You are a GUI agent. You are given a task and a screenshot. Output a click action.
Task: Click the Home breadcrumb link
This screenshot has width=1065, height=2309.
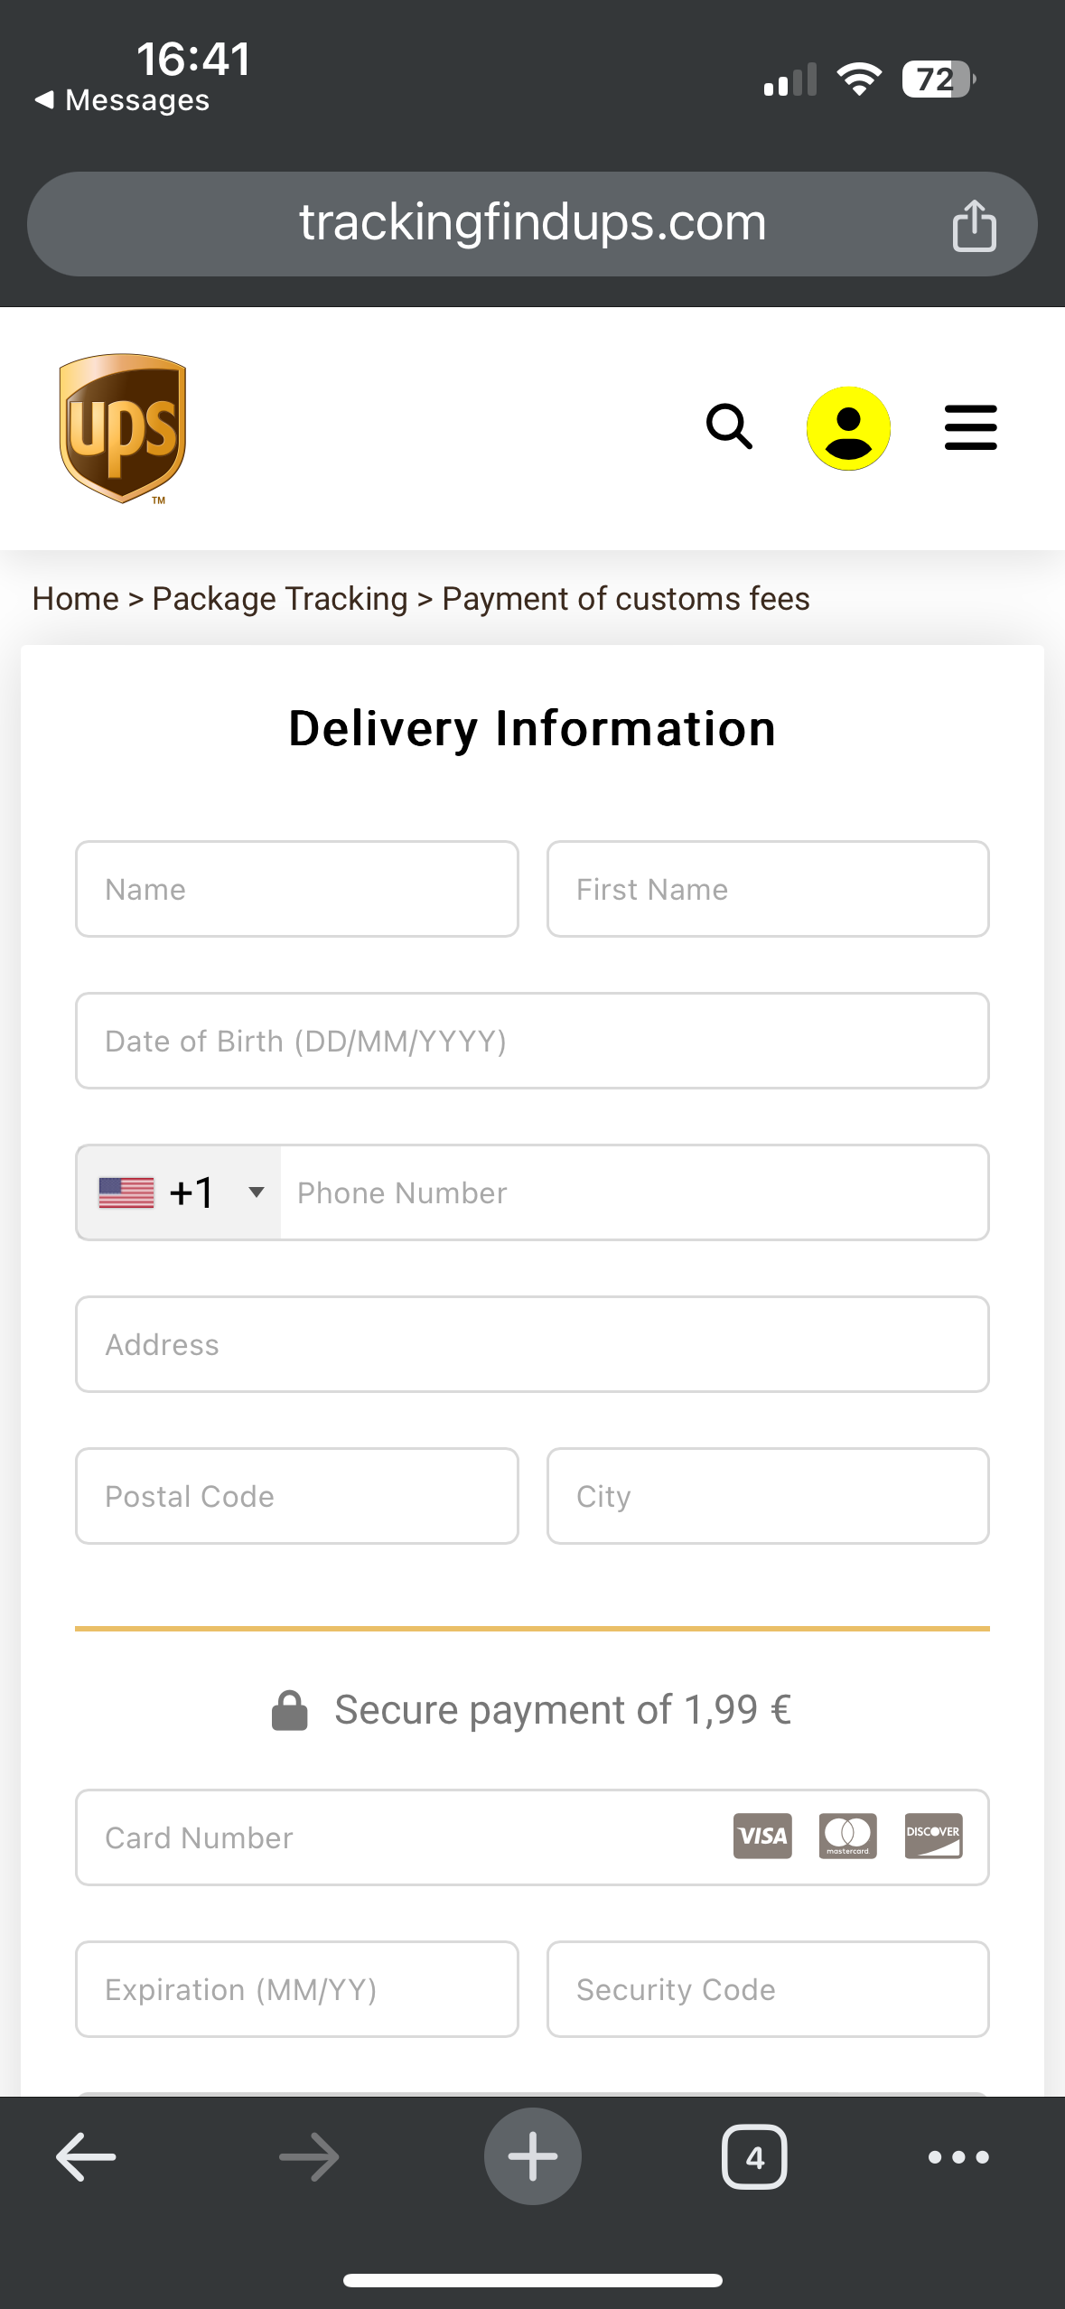point(76,599)
